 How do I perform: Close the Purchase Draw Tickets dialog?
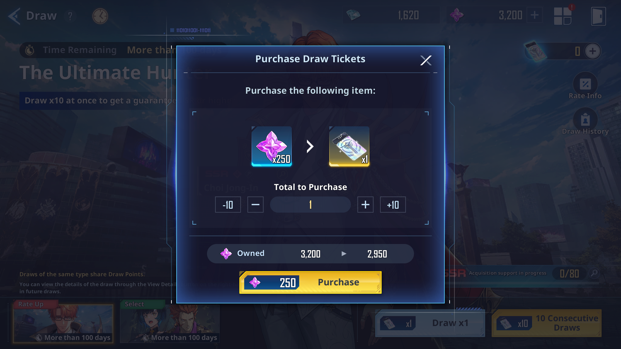[426, 60]
